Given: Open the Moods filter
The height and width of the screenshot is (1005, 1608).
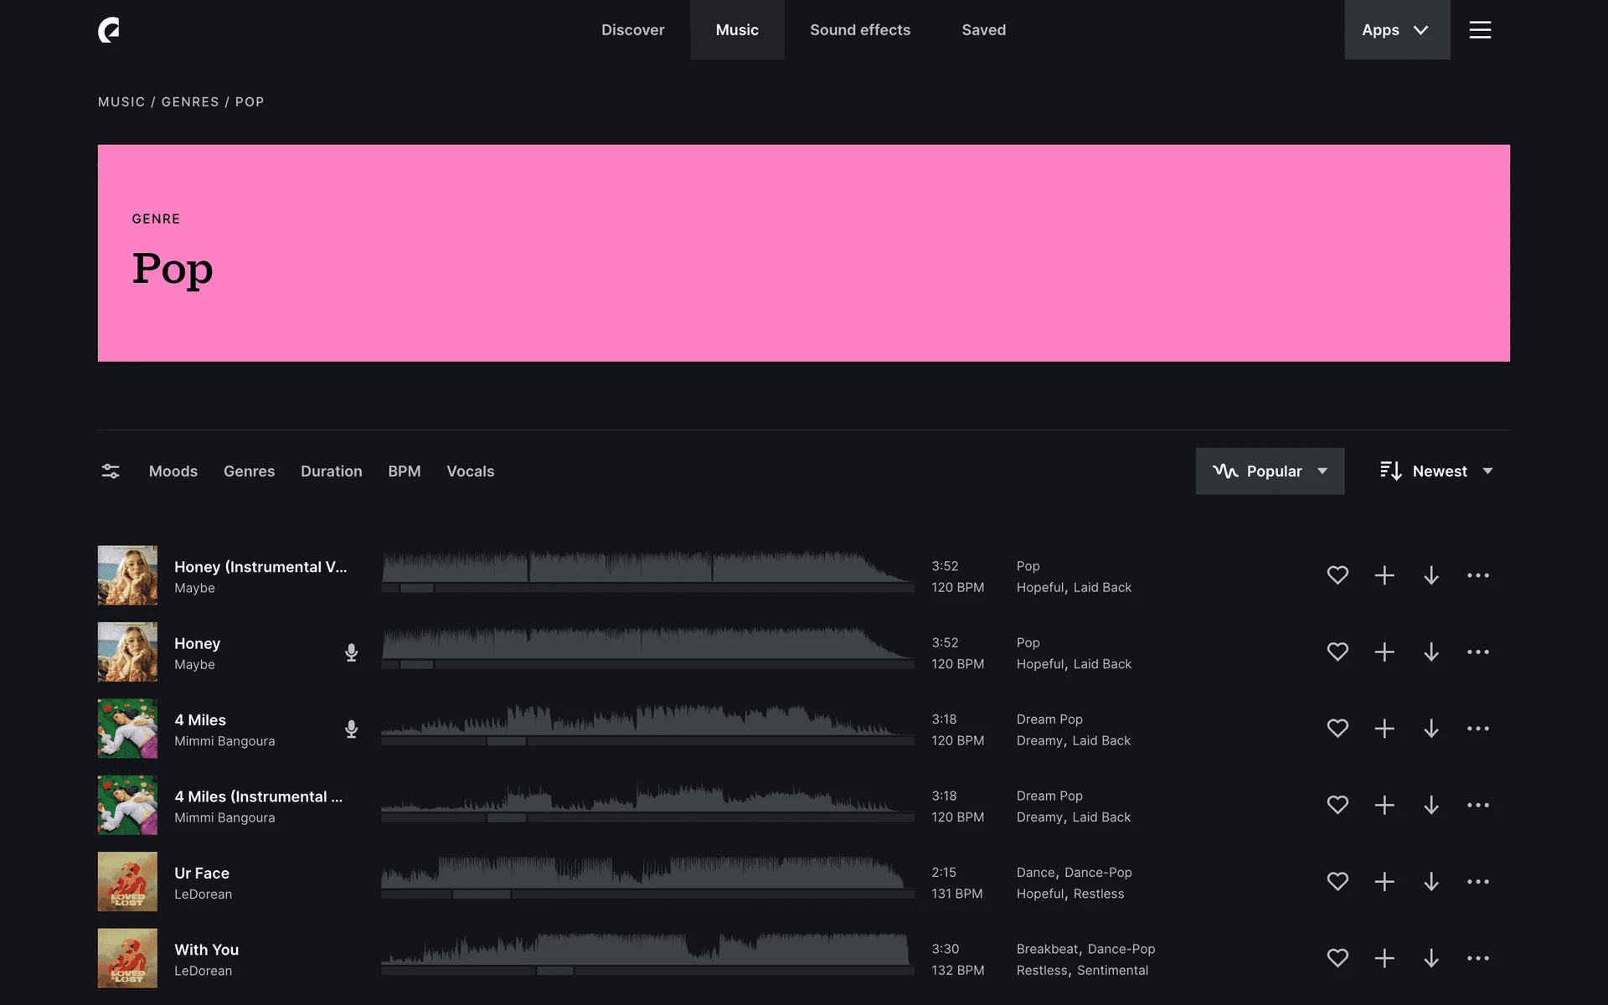Looking at the screenshot, I should [173, 472].
